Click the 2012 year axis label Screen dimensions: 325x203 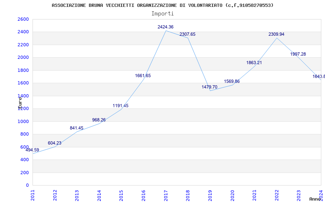pyautogui.click(x=55, y=195)
